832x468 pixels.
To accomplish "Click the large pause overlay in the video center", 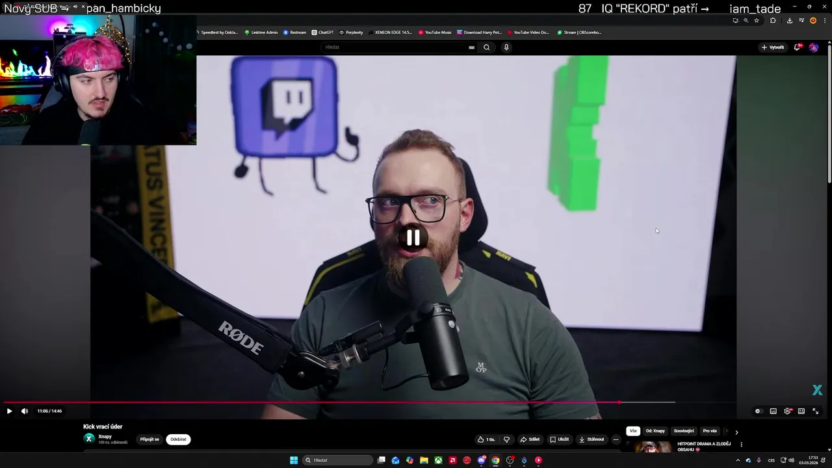I will click(x=413, y=238).
